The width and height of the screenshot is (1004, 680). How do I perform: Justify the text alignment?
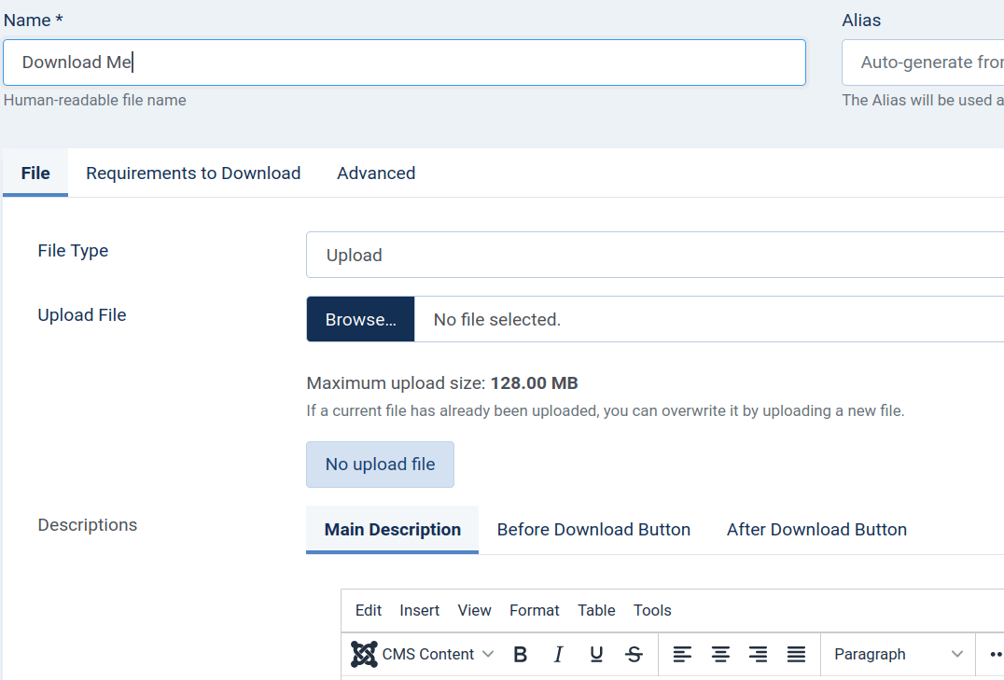point(796,655)
